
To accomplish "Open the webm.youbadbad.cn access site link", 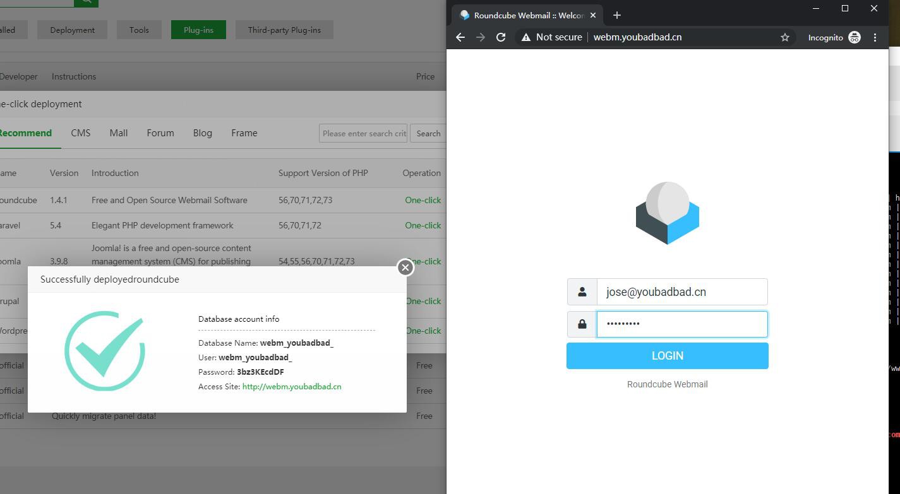I will click(x=292, y=386).
